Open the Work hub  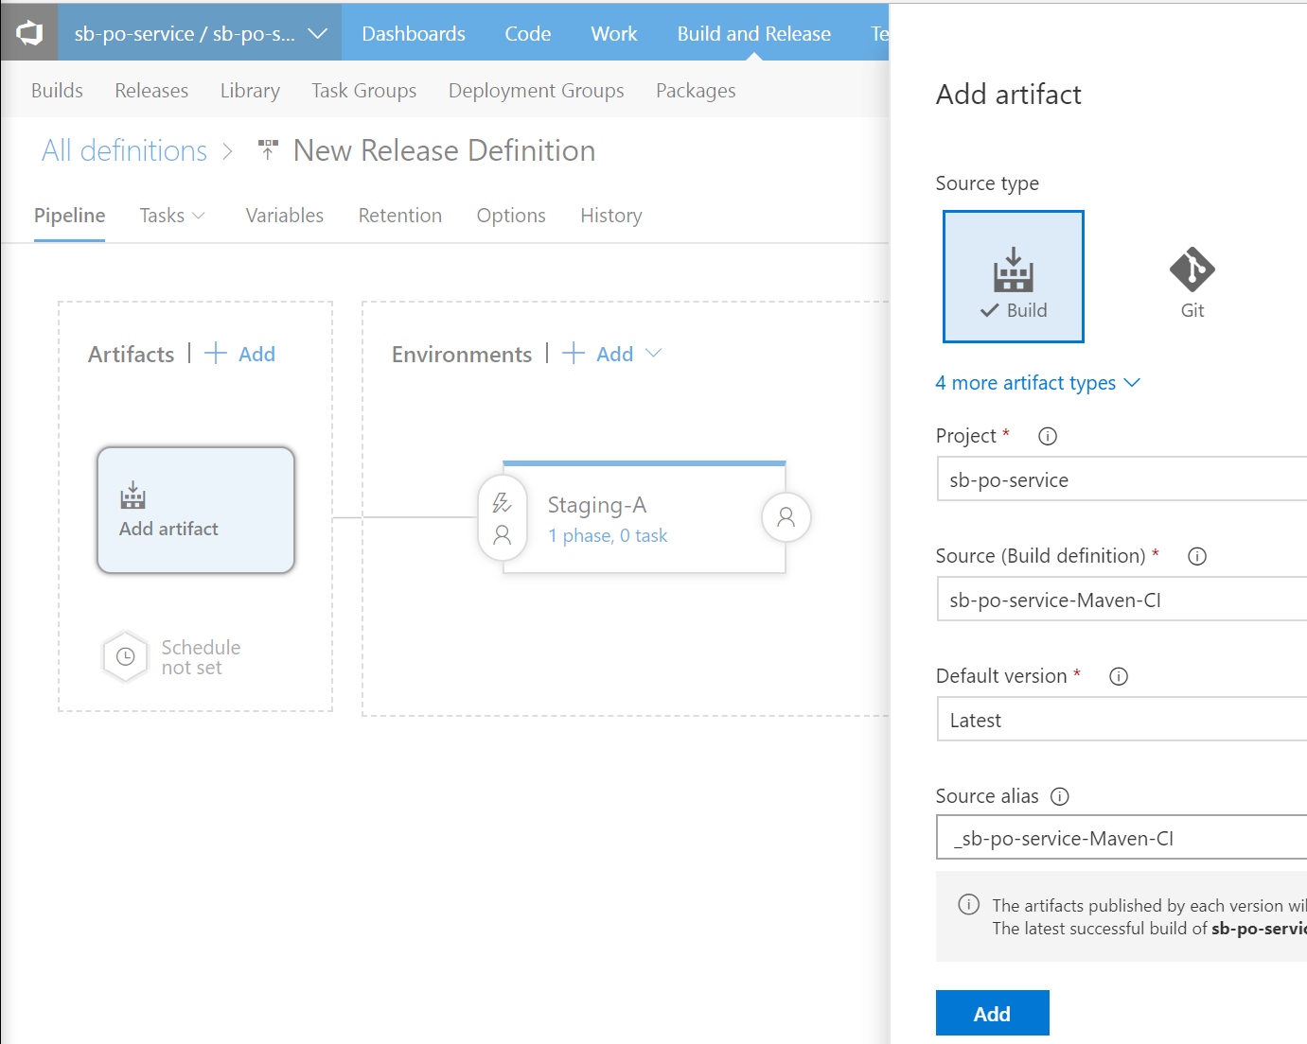click(614, 34)
